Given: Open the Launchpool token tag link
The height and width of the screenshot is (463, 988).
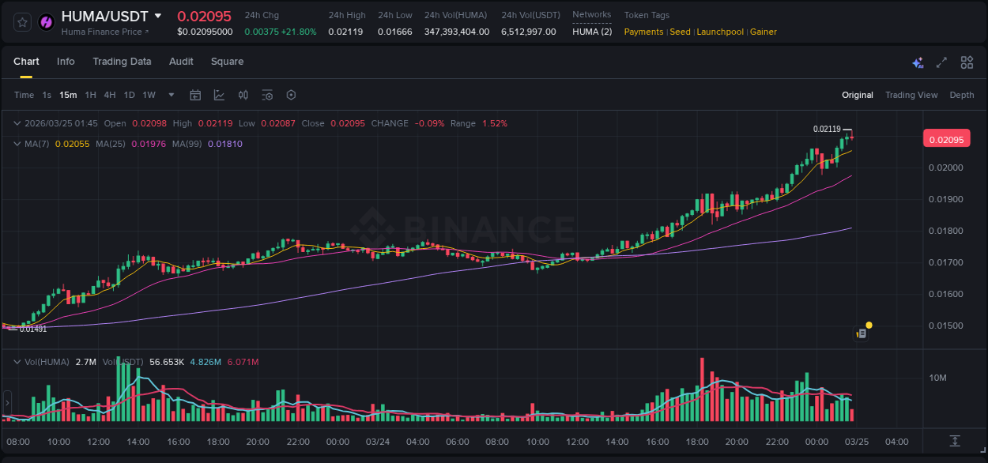Looking at the screenshot, I should point(720,32).
